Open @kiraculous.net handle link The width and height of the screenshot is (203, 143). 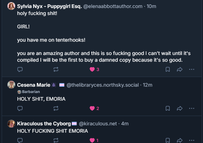[98, 124]
